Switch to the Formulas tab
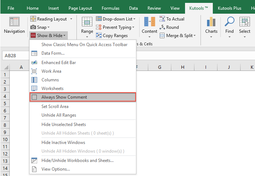The width and height of the screenshot is (255, 176). coord(111,8)
